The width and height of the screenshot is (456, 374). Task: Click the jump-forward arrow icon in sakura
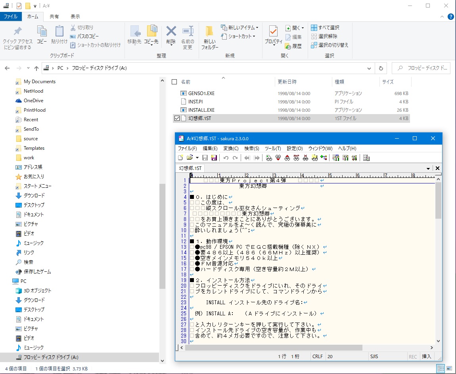coord(257,158)
